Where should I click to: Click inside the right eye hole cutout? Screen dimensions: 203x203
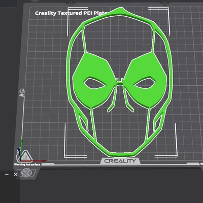point(145,83)
